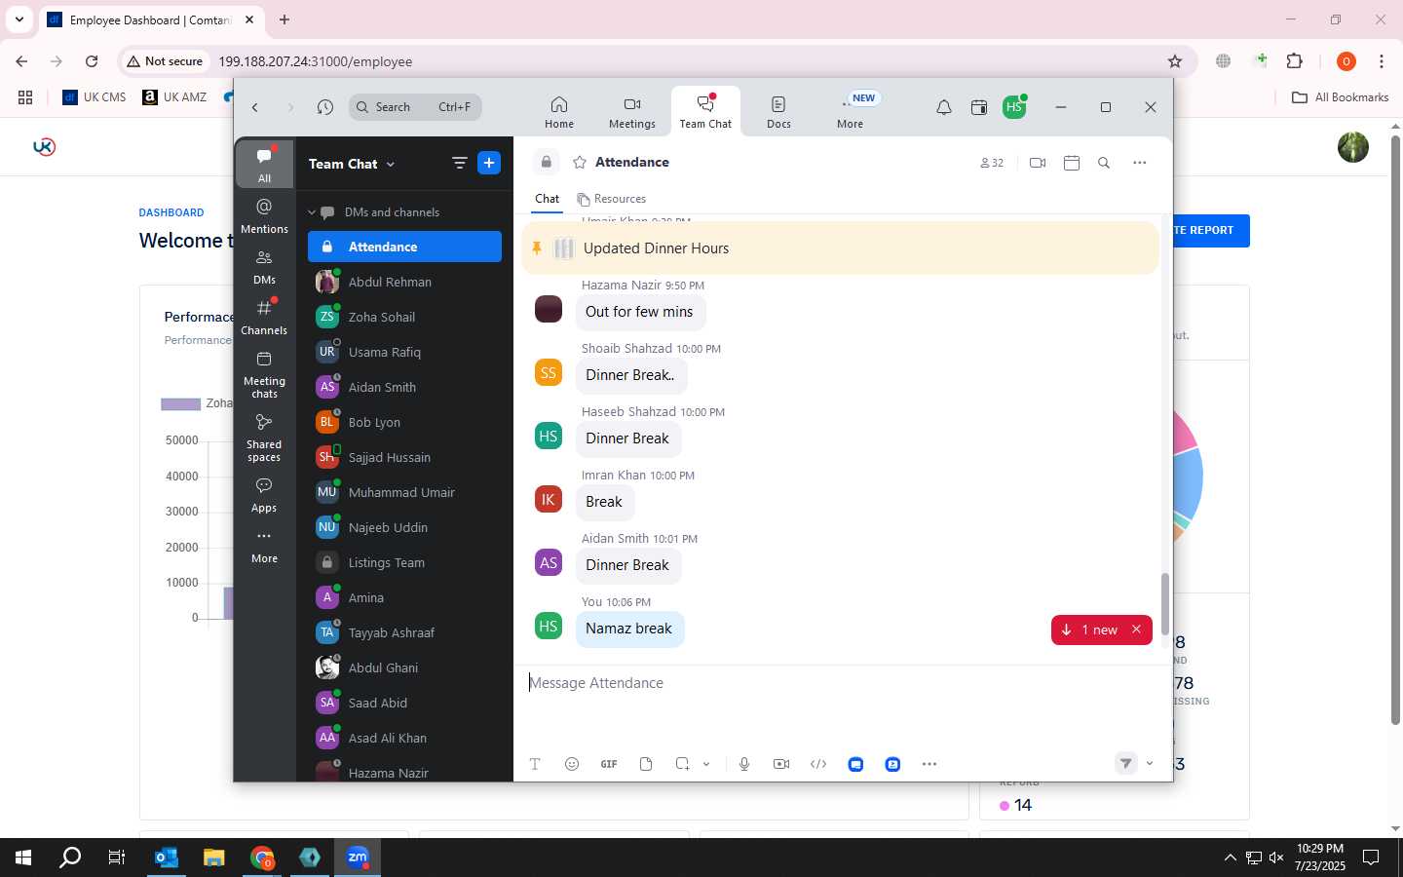This screenshot has width=1403, height=877.
Task: Open the chat list filter icon
Action: pyautogui.click(x=460, y=163)
